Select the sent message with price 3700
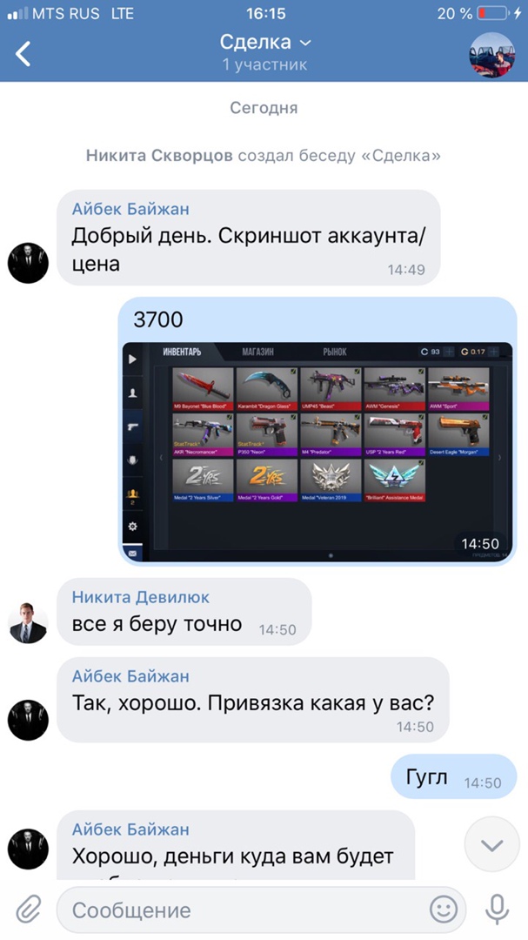The image size is (528, 940). point(317,431)
